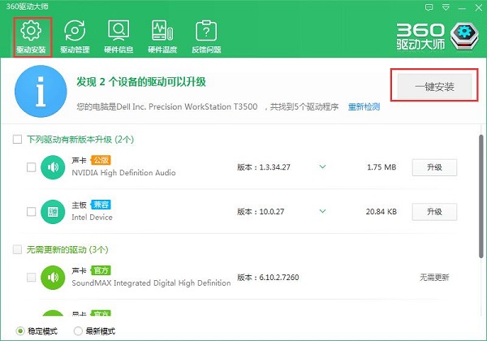487x341 pixels.
Task: Click the 重新检测 link
Action: point(364,107)
